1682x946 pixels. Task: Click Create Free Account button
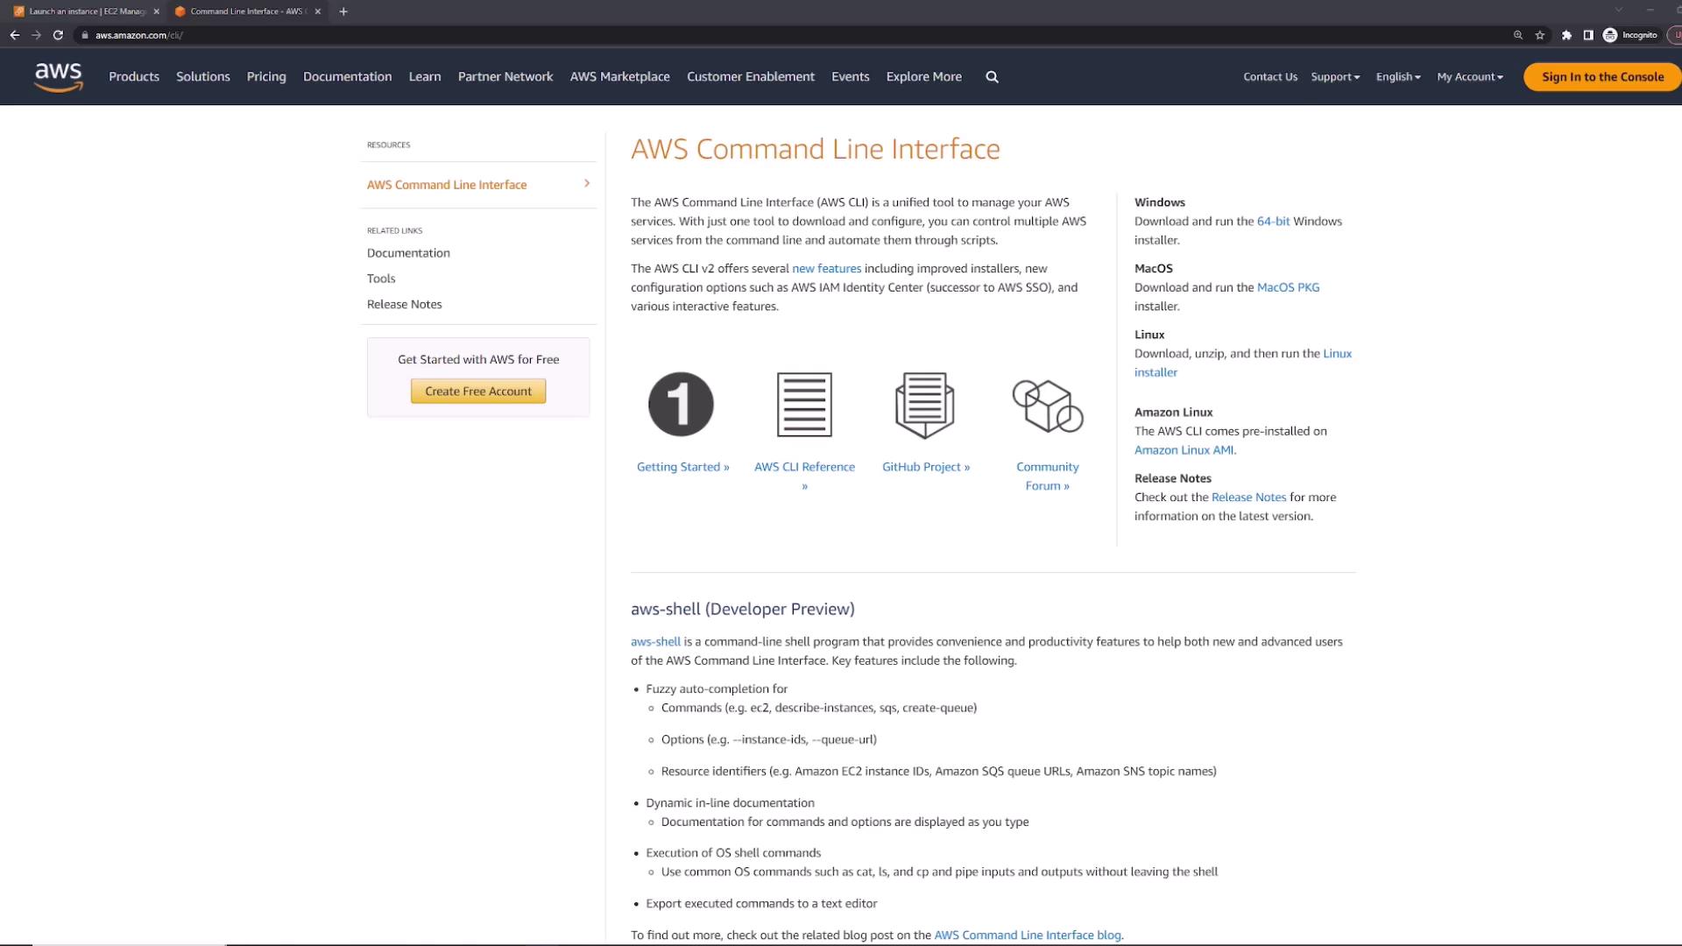point(478,392)
